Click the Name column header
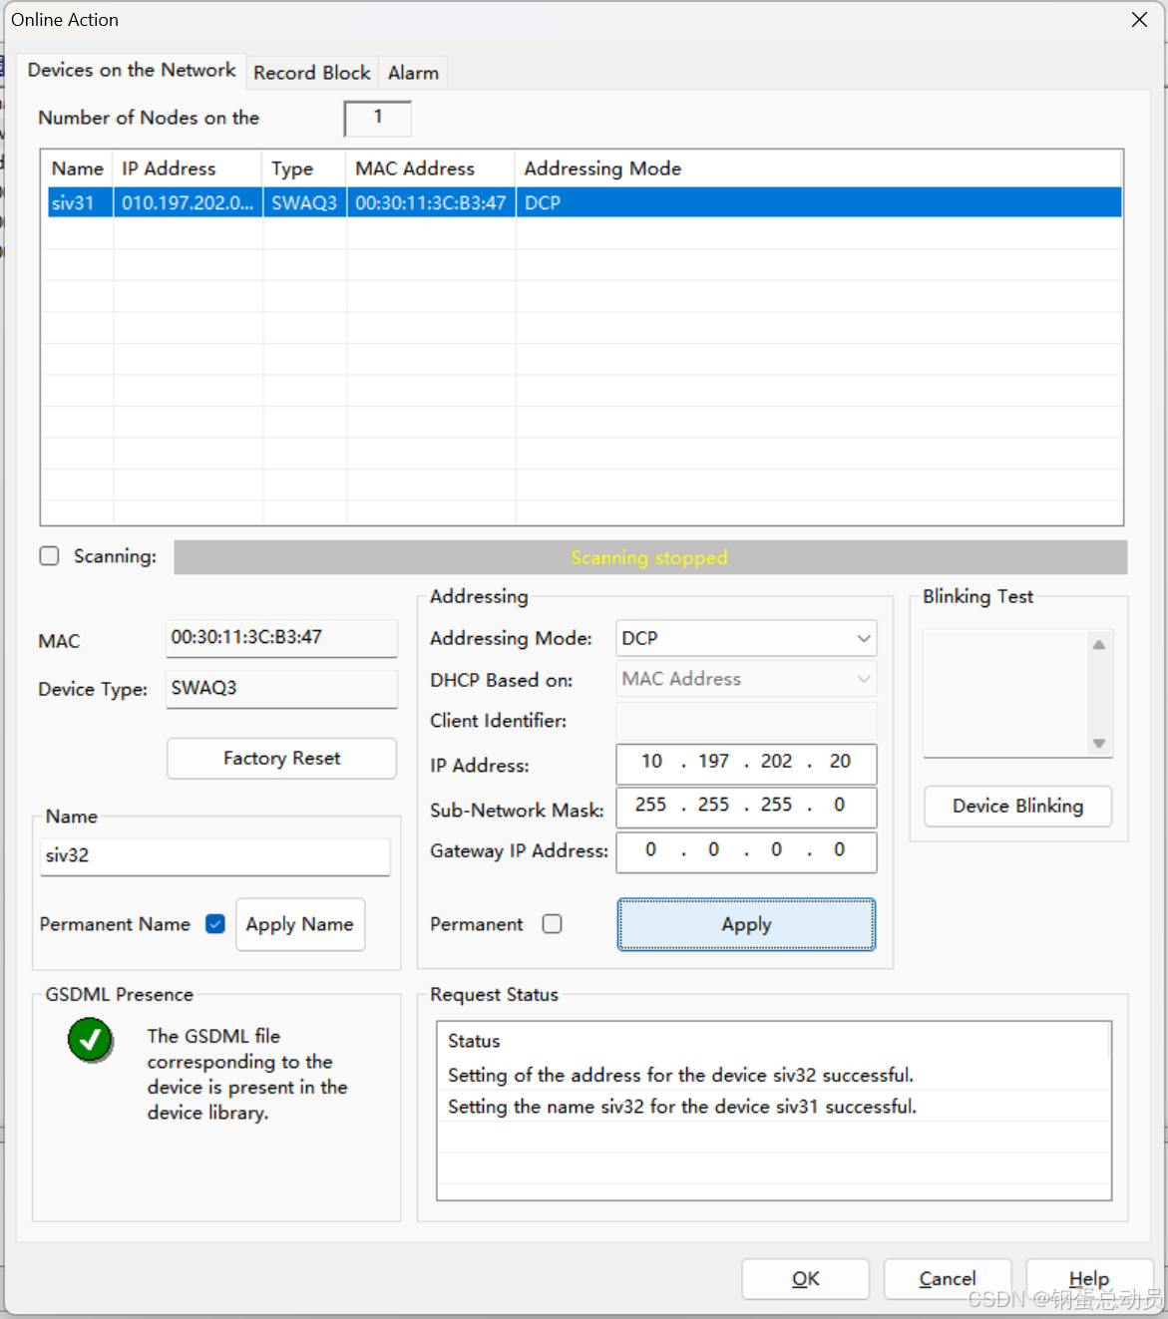The height and width of the screenshot is (1319, 1168). 78,168
